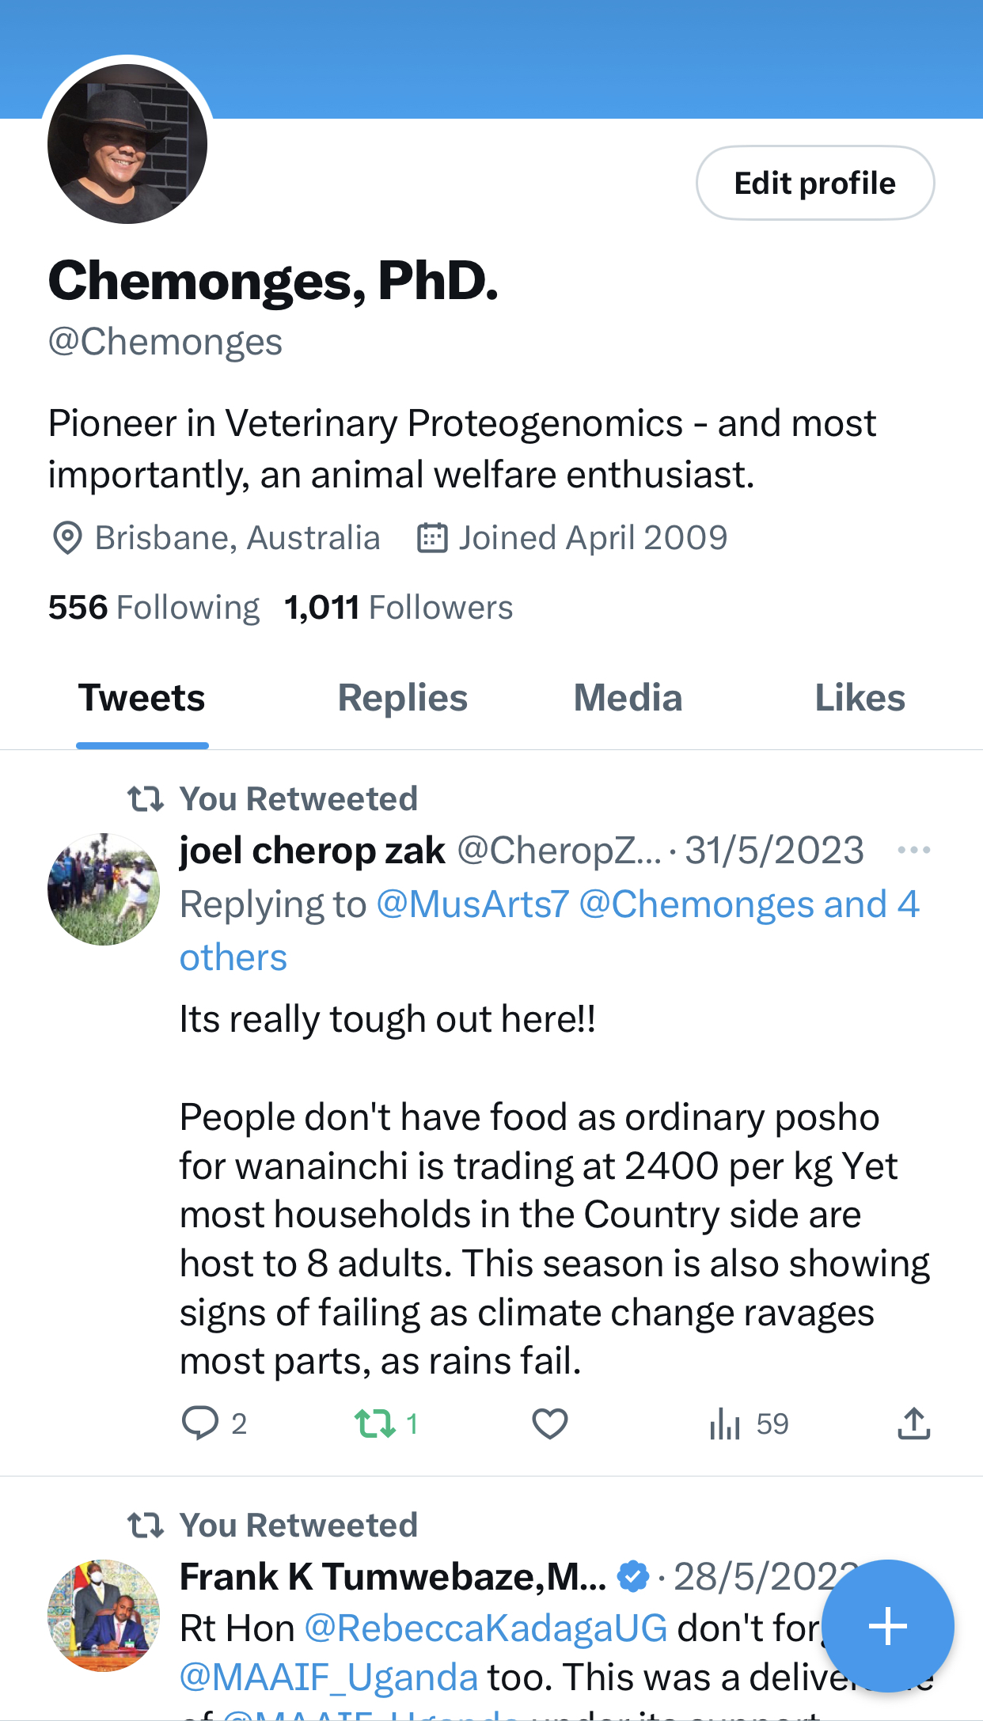
Task: Tap the compose new tweet plus button
Action: (887, 1626)
